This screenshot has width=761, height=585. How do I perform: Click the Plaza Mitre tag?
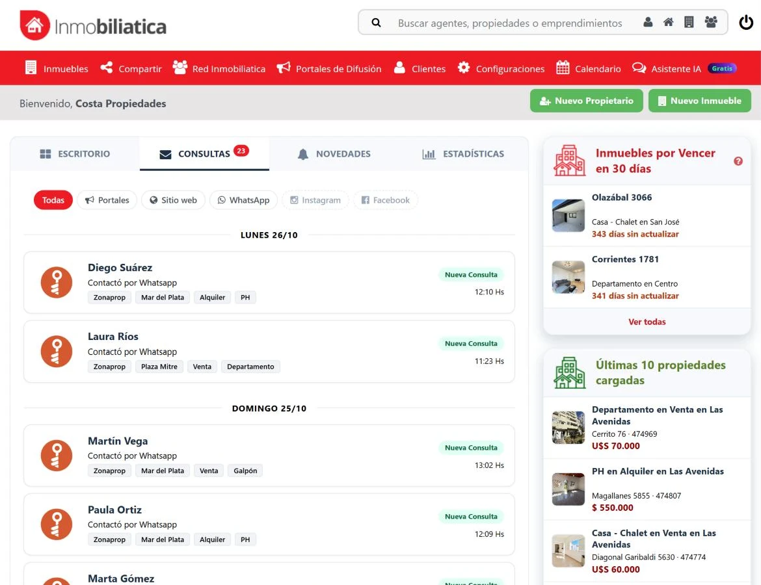click(159, 367)
